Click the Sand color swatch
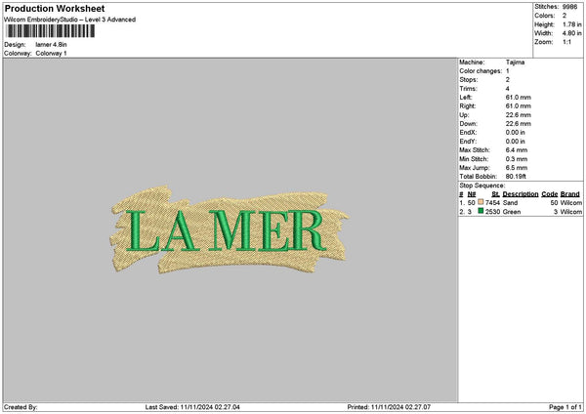The image size is (586, 414). (x=481, y=202)
